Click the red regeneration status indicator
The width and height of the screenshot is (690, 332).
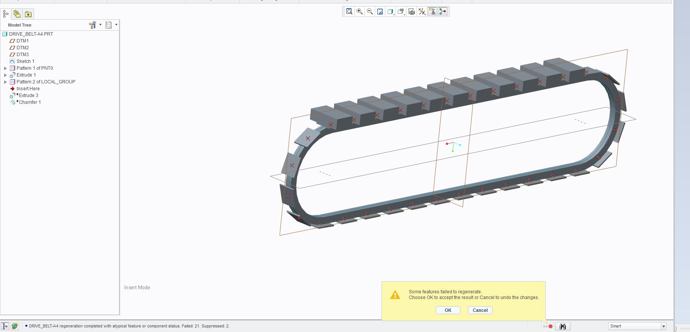pyautogui.click(x=551, y=326)
